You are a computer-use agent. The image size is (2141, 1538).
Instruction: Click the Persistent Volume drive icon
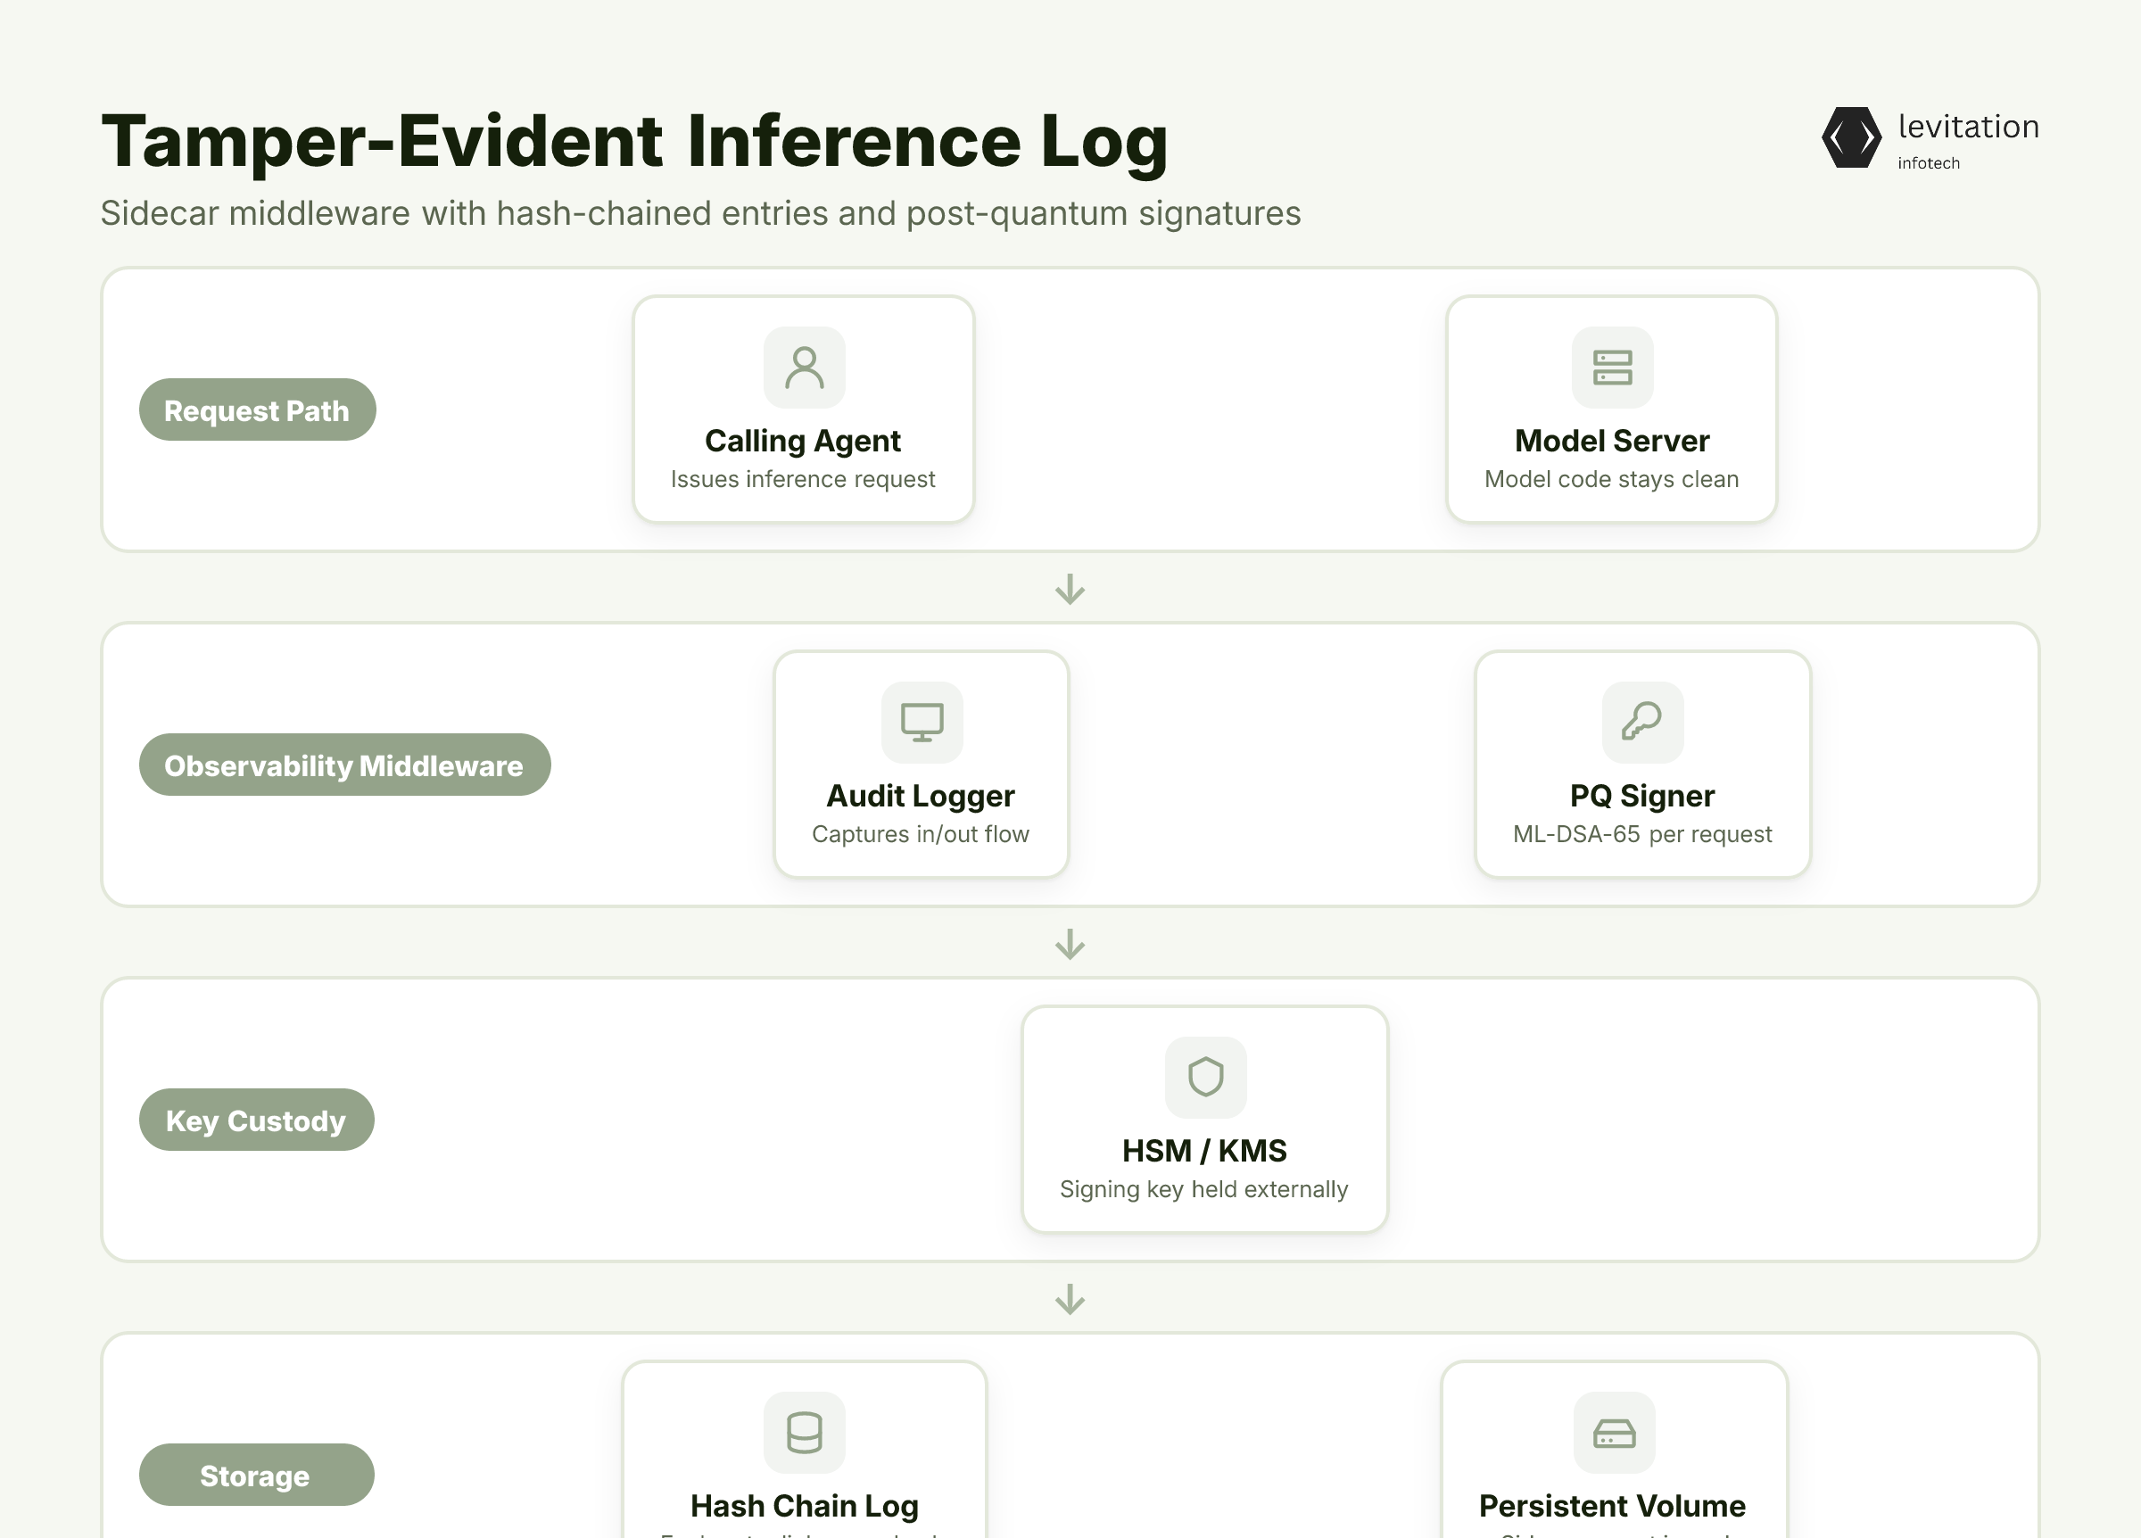(x=1615, y=1432)
